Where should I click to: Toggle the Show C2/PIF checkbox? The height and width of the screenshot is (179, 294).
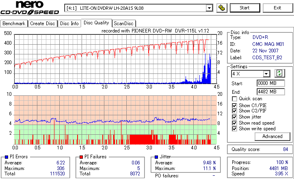pyautogui.click(x=234, y=111)
